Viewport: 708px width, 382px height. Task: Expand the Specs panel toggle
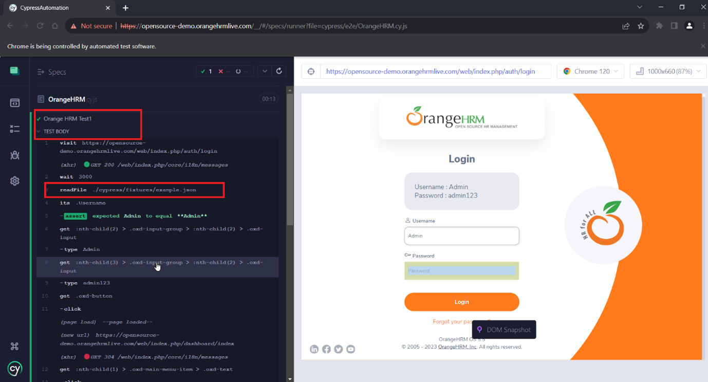click(41, 72)
